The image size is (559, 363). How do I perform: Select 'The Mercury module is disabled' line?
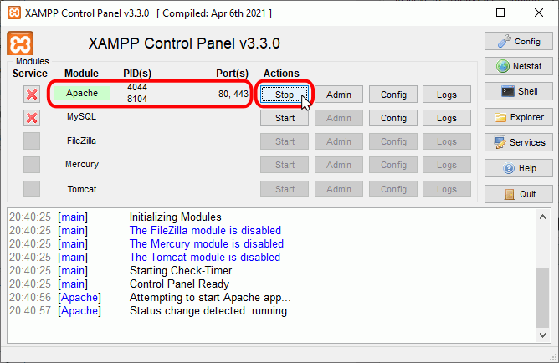coord(207,244)
